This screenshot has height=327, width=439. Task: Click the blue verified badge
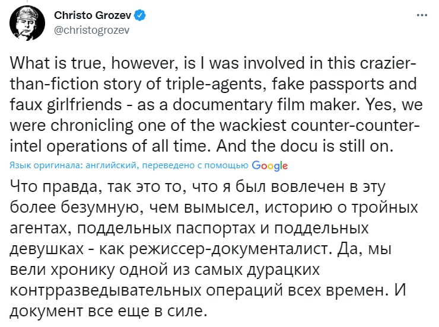tap(141, 14)
